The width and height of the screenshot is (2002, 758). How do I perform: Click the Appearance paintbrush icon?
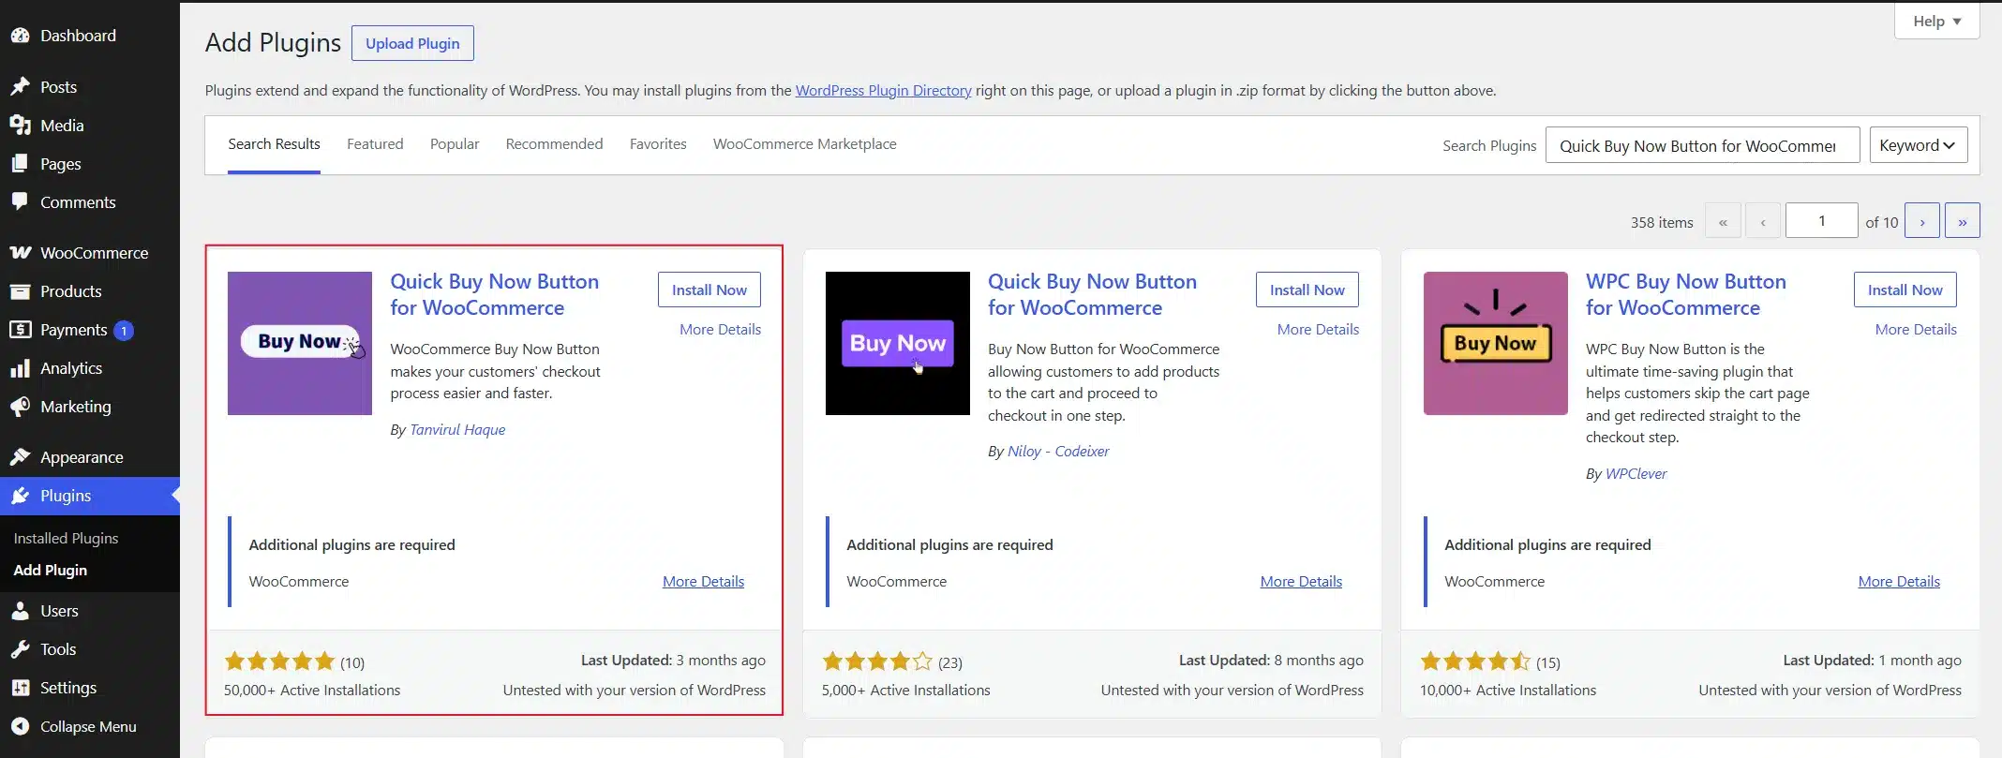(21, 457)
